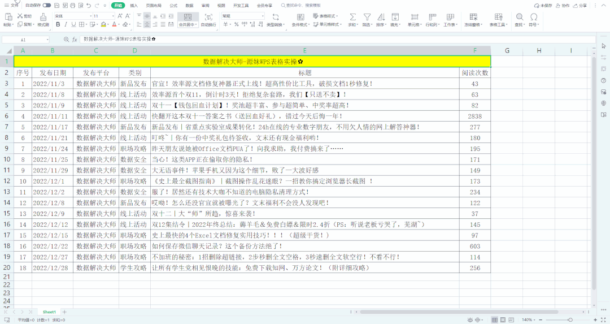
Task: Apply Bold formatting
Action: pos(58,24)
